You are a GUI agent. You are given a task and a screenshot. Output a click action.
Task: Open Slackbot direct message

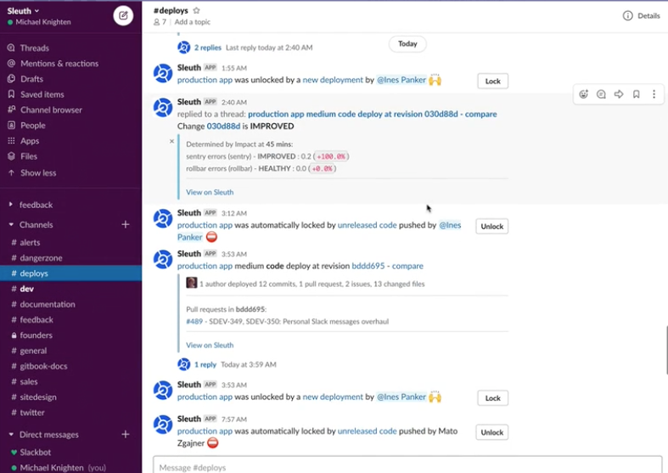[70, 452]
